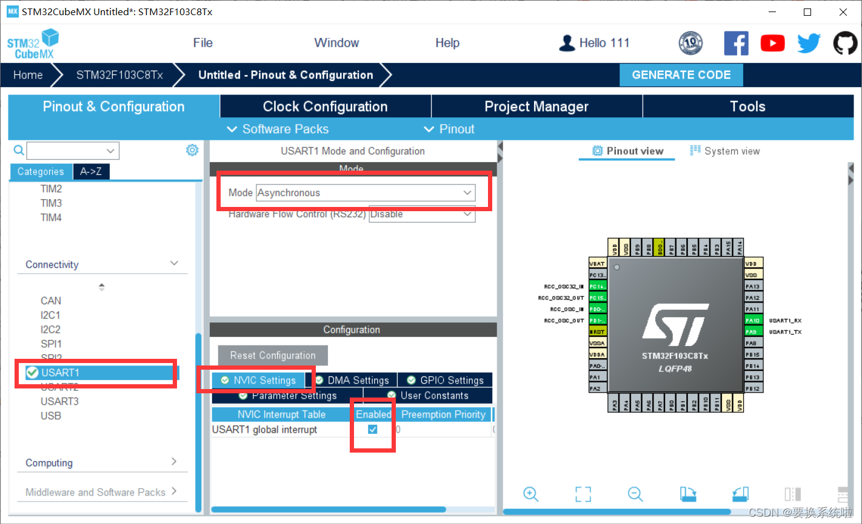
Task: Switch to the Project Manager tab
Action: 536,106
